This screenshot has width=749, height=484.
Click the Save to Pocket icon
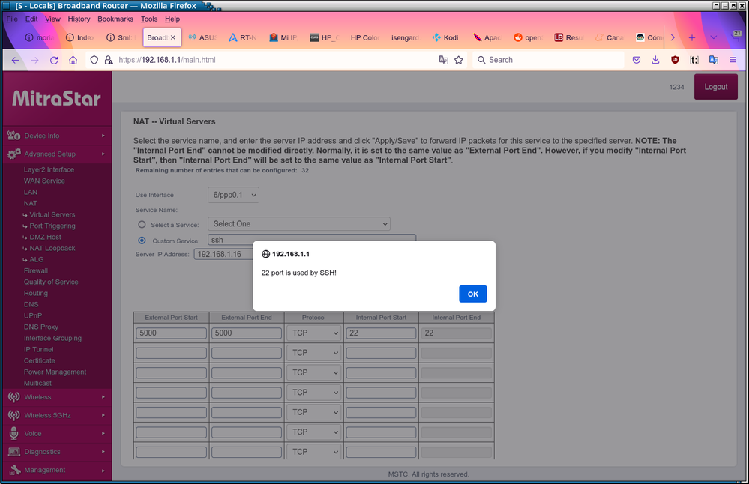[x=636, y=60]
